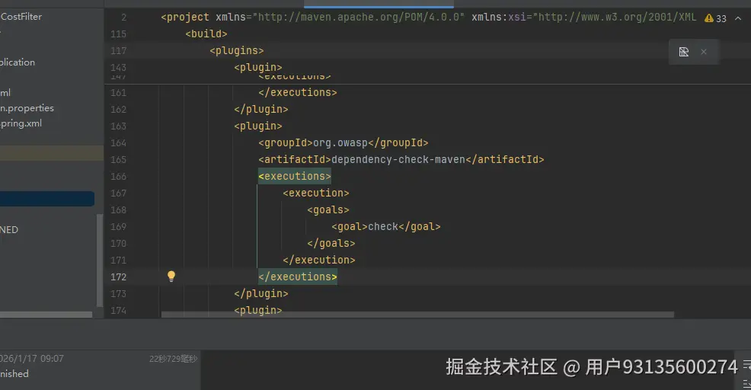Select the CostFilter item in the left panel

pyautogui.click(x=21, y=17)
